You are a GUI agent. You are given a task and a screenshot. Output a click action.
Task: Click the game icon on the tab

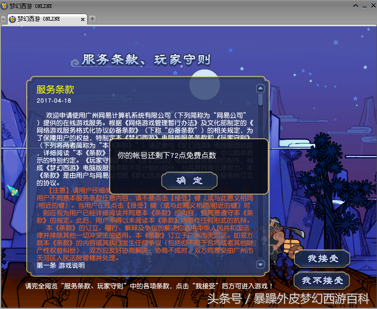(13, 19)
